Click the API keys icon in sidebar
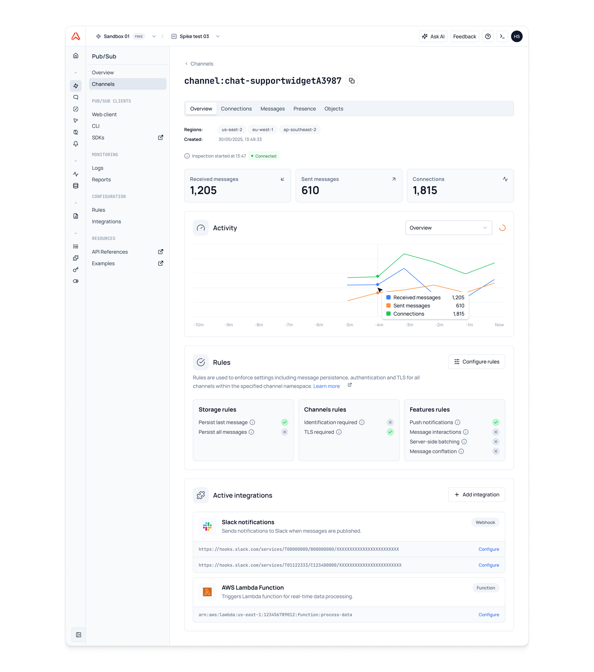 (76, 270)
